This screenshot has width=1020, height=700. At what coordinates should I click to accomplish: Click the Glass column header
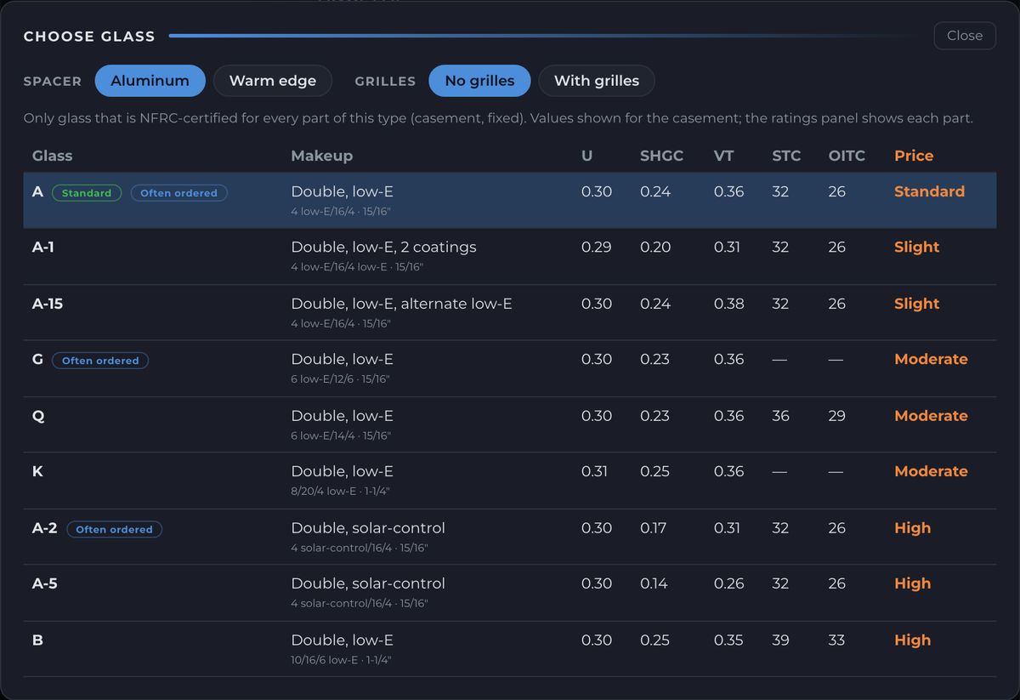coord(52,156)
